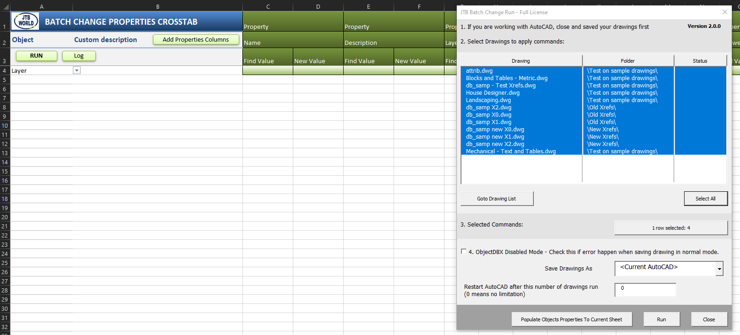740x335 pixels.
Task: Select column D header
Action: pyautogui.click(x=318, y=6)
